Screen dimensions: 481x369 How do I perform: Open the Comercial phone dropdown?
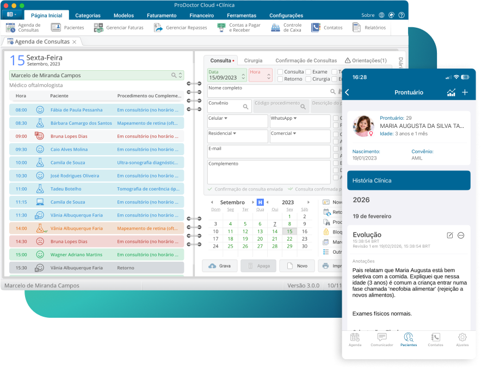click(294, 133)
